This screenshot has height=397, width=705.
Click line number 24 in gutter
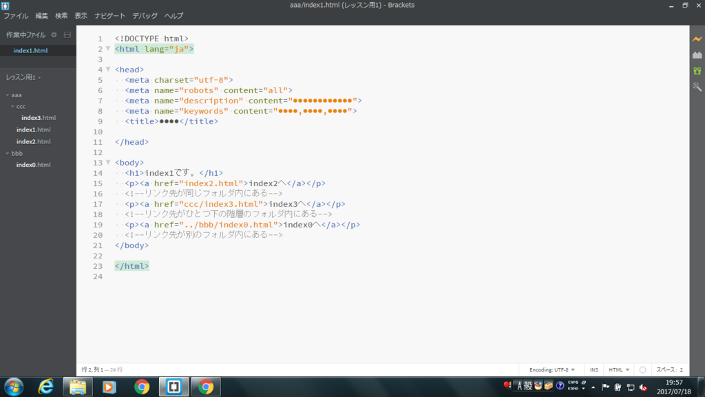click(x=98, y=276)
